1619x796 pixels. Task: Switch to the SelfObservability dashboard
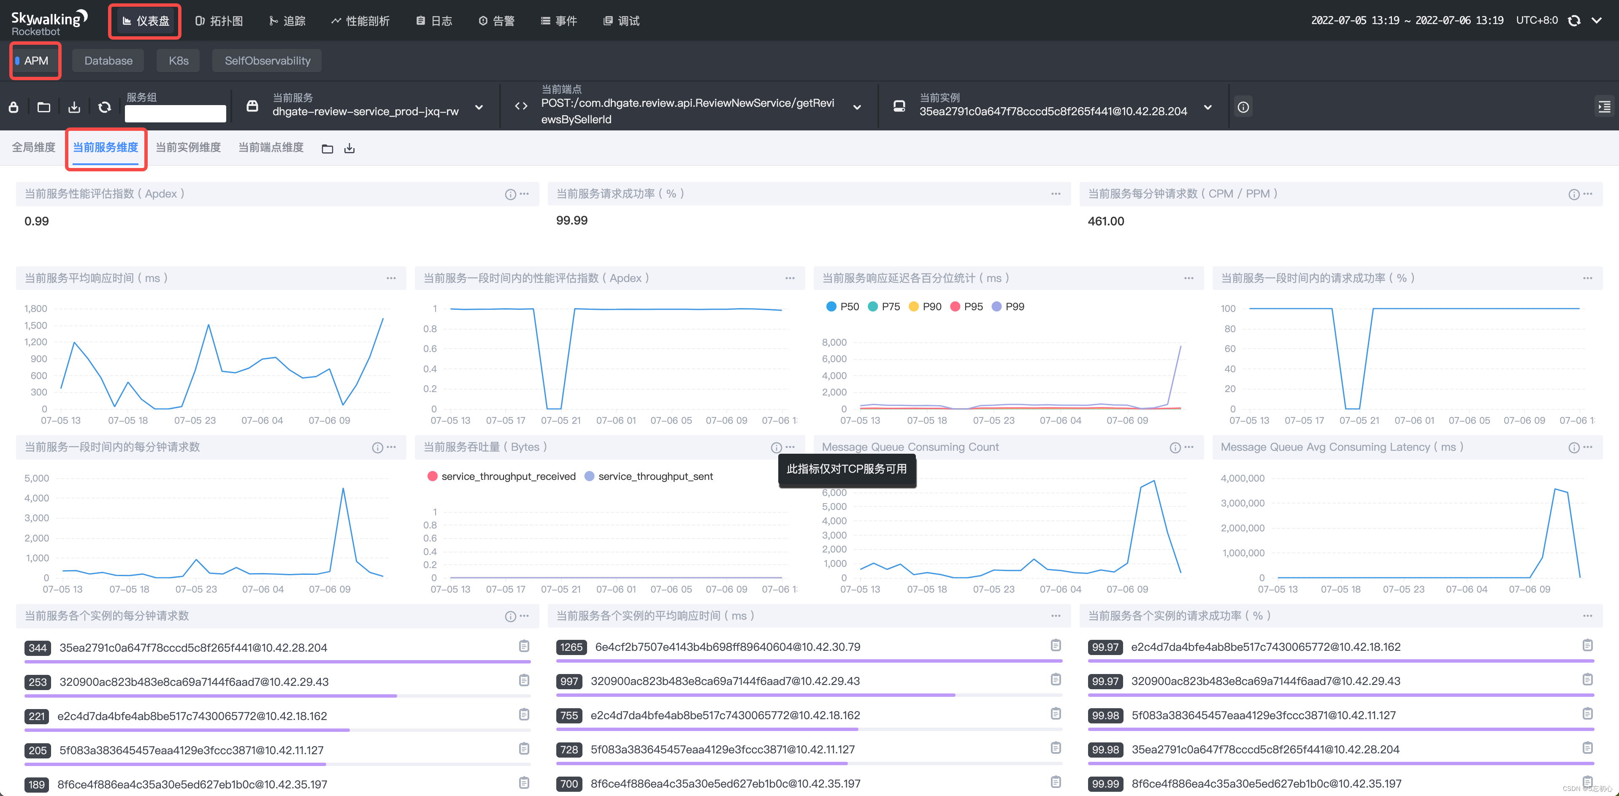267,61
